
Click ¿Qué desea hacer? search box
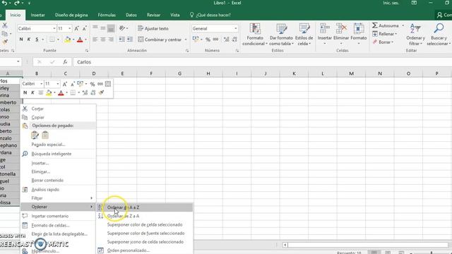click(x=210, y=15)
